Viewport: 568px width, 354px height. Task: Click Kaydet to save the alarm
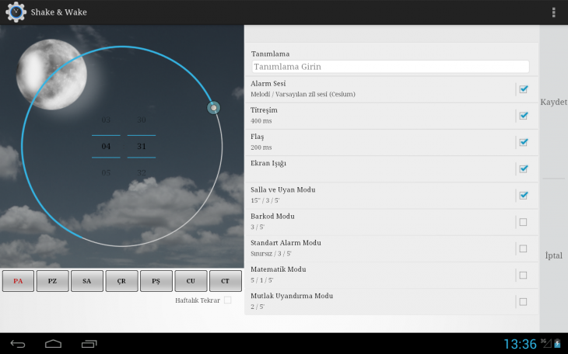[x=553, y=102]
